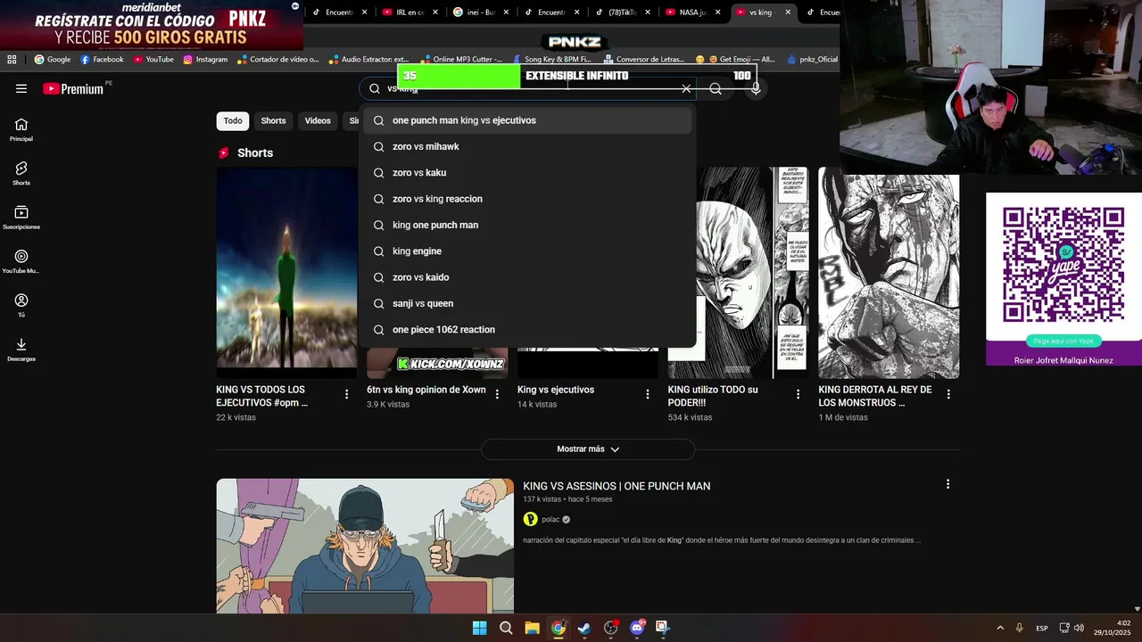The image size is (1142, 642).
Task: Show hidden system tray icons
Action: coord(1000,628)
